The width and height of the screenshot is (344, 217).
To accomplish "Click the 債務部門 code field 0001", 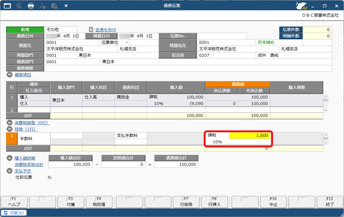I will [72, 62].
